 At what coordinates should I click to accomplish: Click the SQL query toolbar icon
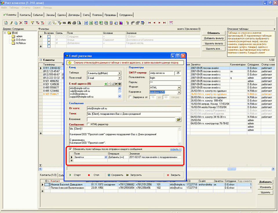pyautogui.click(x=64, y=23)
